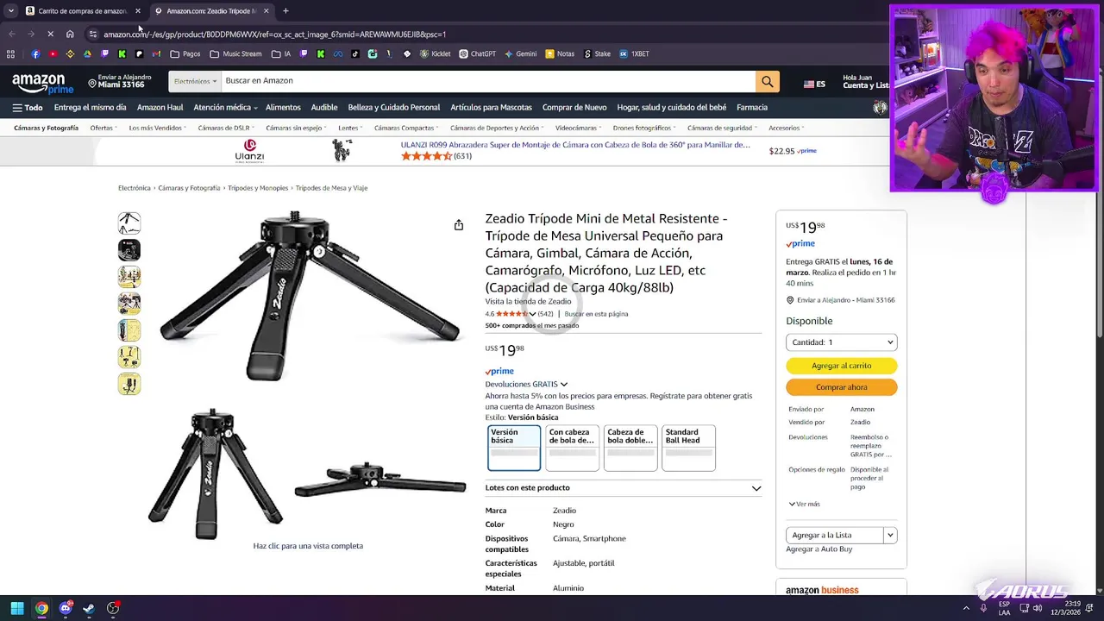Select the Cabeza de bola doble style
This screenshot has width=1104, height=621.
[x=630, y=448]
